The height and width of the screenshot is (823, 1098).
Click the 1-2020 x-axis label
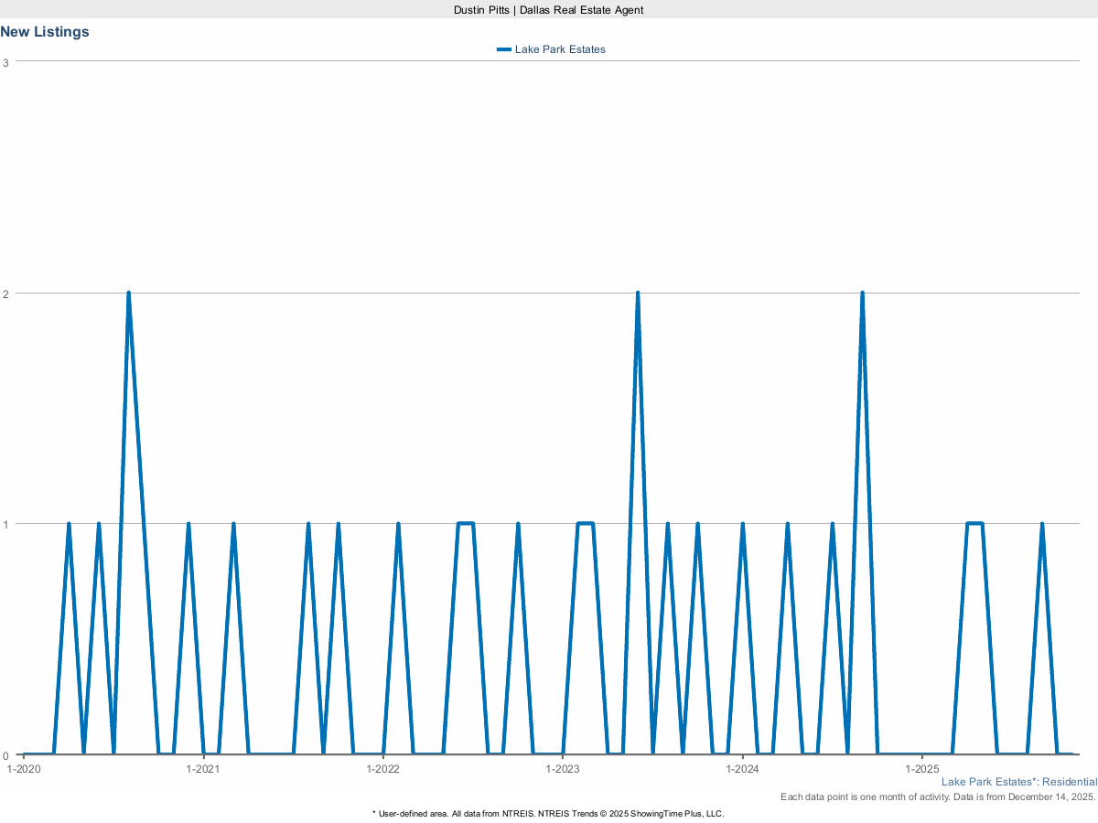24,769
